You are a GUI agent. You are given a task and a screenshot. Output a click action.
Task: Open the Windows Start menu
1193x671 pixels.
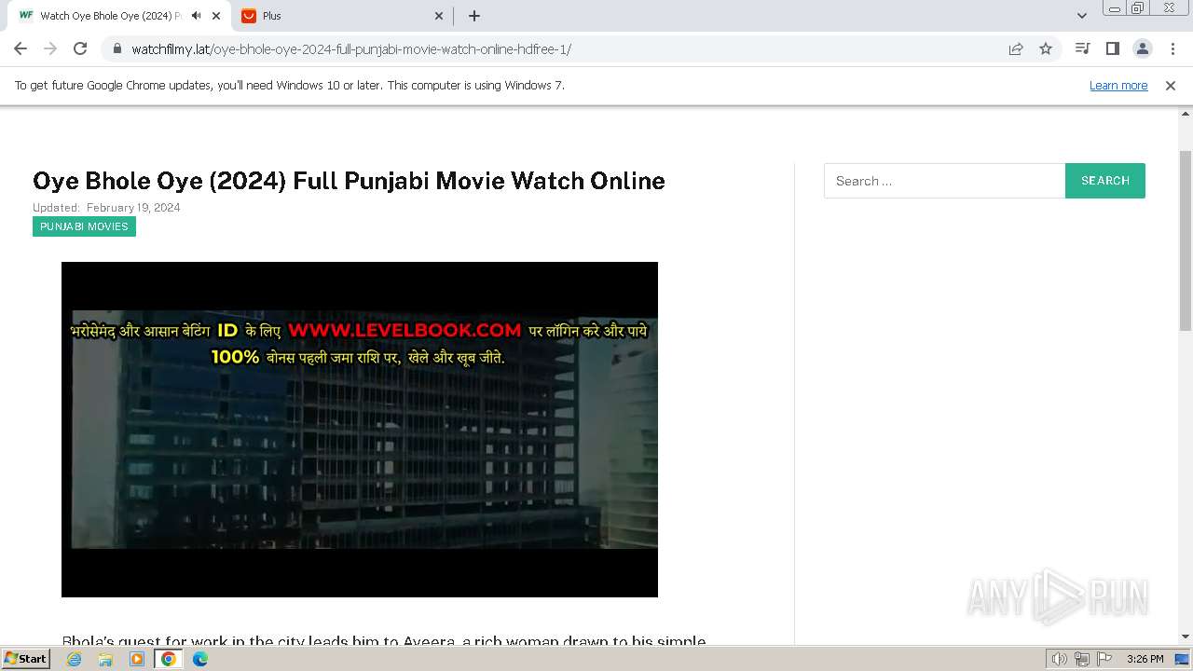[26, 658]
